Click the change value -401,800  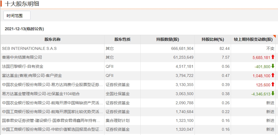(x=262, y=67)
